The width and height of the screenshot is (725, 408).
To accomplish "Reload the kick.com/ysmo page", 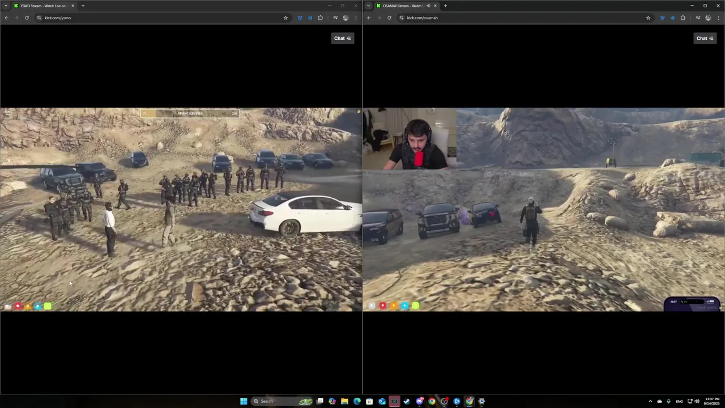I will [27, 18].
